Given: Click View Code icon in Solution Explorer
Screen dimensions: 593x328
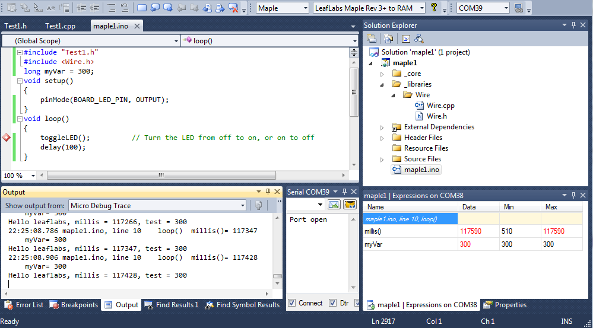Looking at the screenshot, I should point(406,38).
